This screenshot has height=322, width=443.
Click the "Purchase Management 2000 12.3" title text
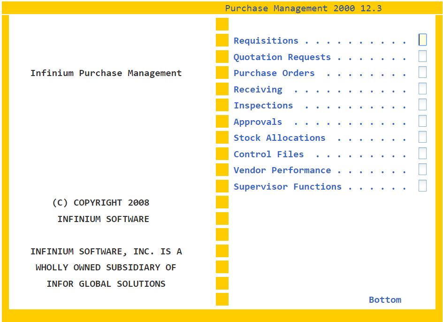tap(303, 8)
